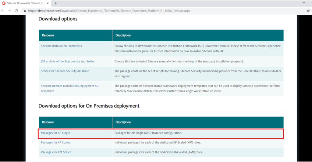Open Packages for XM Scaled link
312x162 pixels.
point(56,152)
